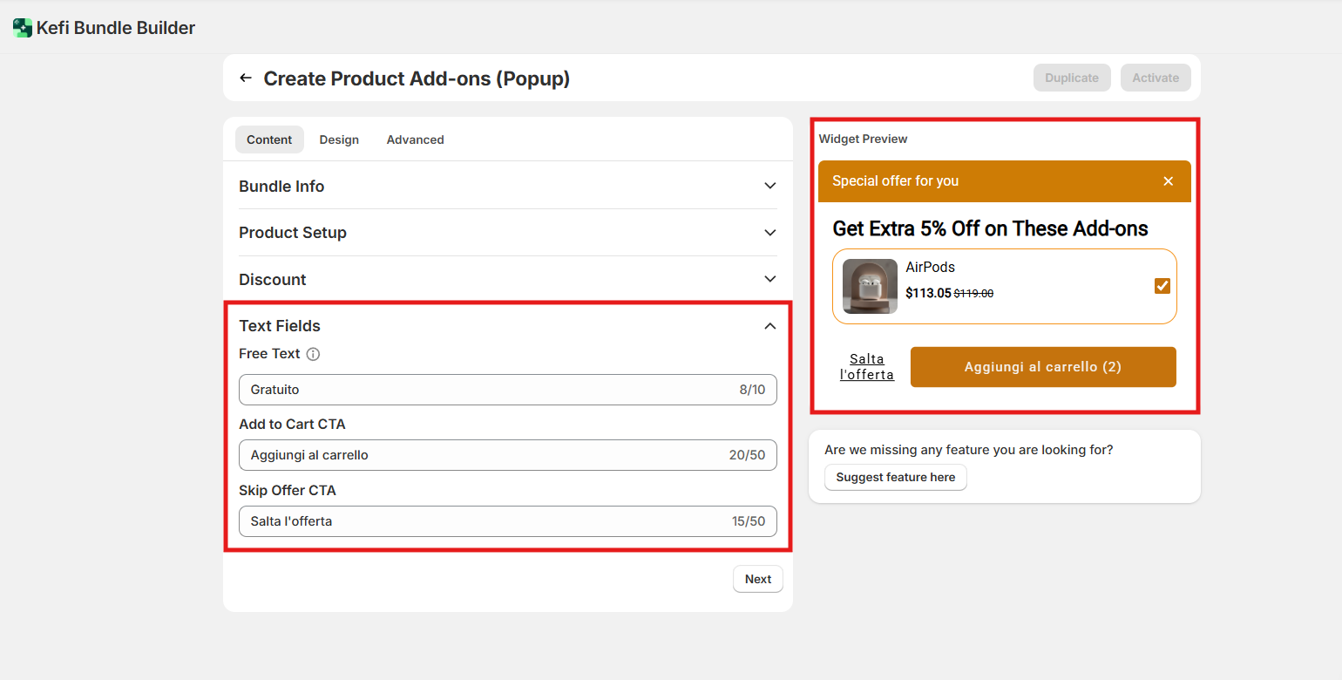Click the Kefi Bundle Builder logo
1342x680 pixels.
click(x=23, y=28)
